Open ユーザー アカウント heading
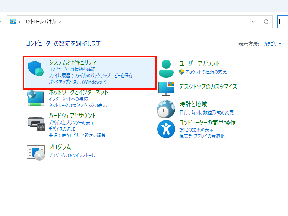The height and width of the screenshot is (216, 288). point(199,63)
